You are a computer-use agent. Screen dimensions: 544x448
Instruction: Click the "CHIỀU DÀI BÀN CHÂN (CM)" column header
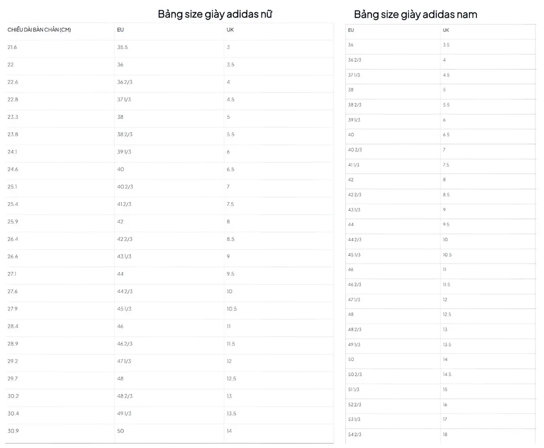(x=39, y=30)
